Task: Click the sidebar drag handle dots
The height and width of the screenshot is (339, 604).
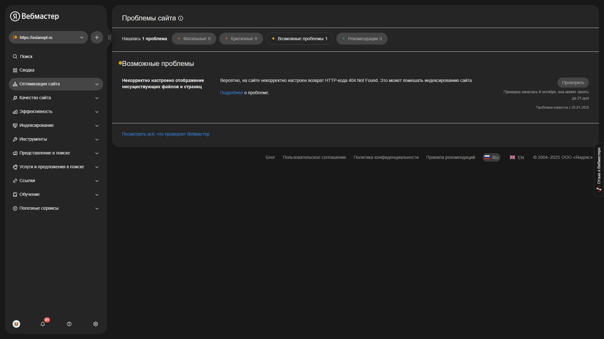Action: tap(109, 37)
